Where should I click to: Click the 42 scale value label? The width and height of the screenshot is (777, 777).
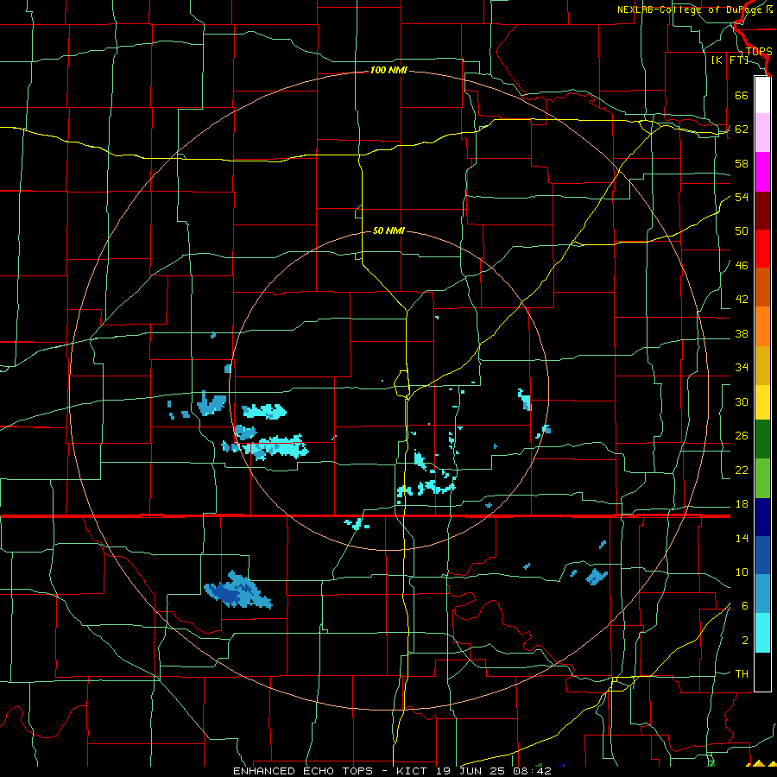(742, 300)
